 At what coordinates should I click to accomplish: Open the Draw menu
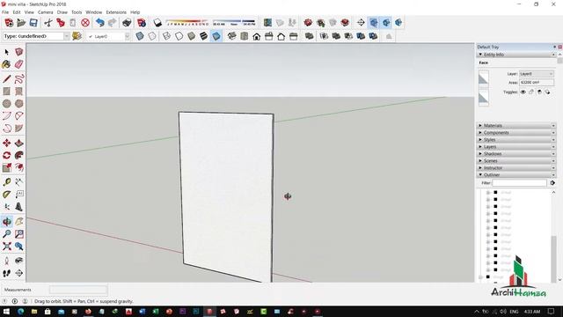pyautogui.click(x=62, y=12)
